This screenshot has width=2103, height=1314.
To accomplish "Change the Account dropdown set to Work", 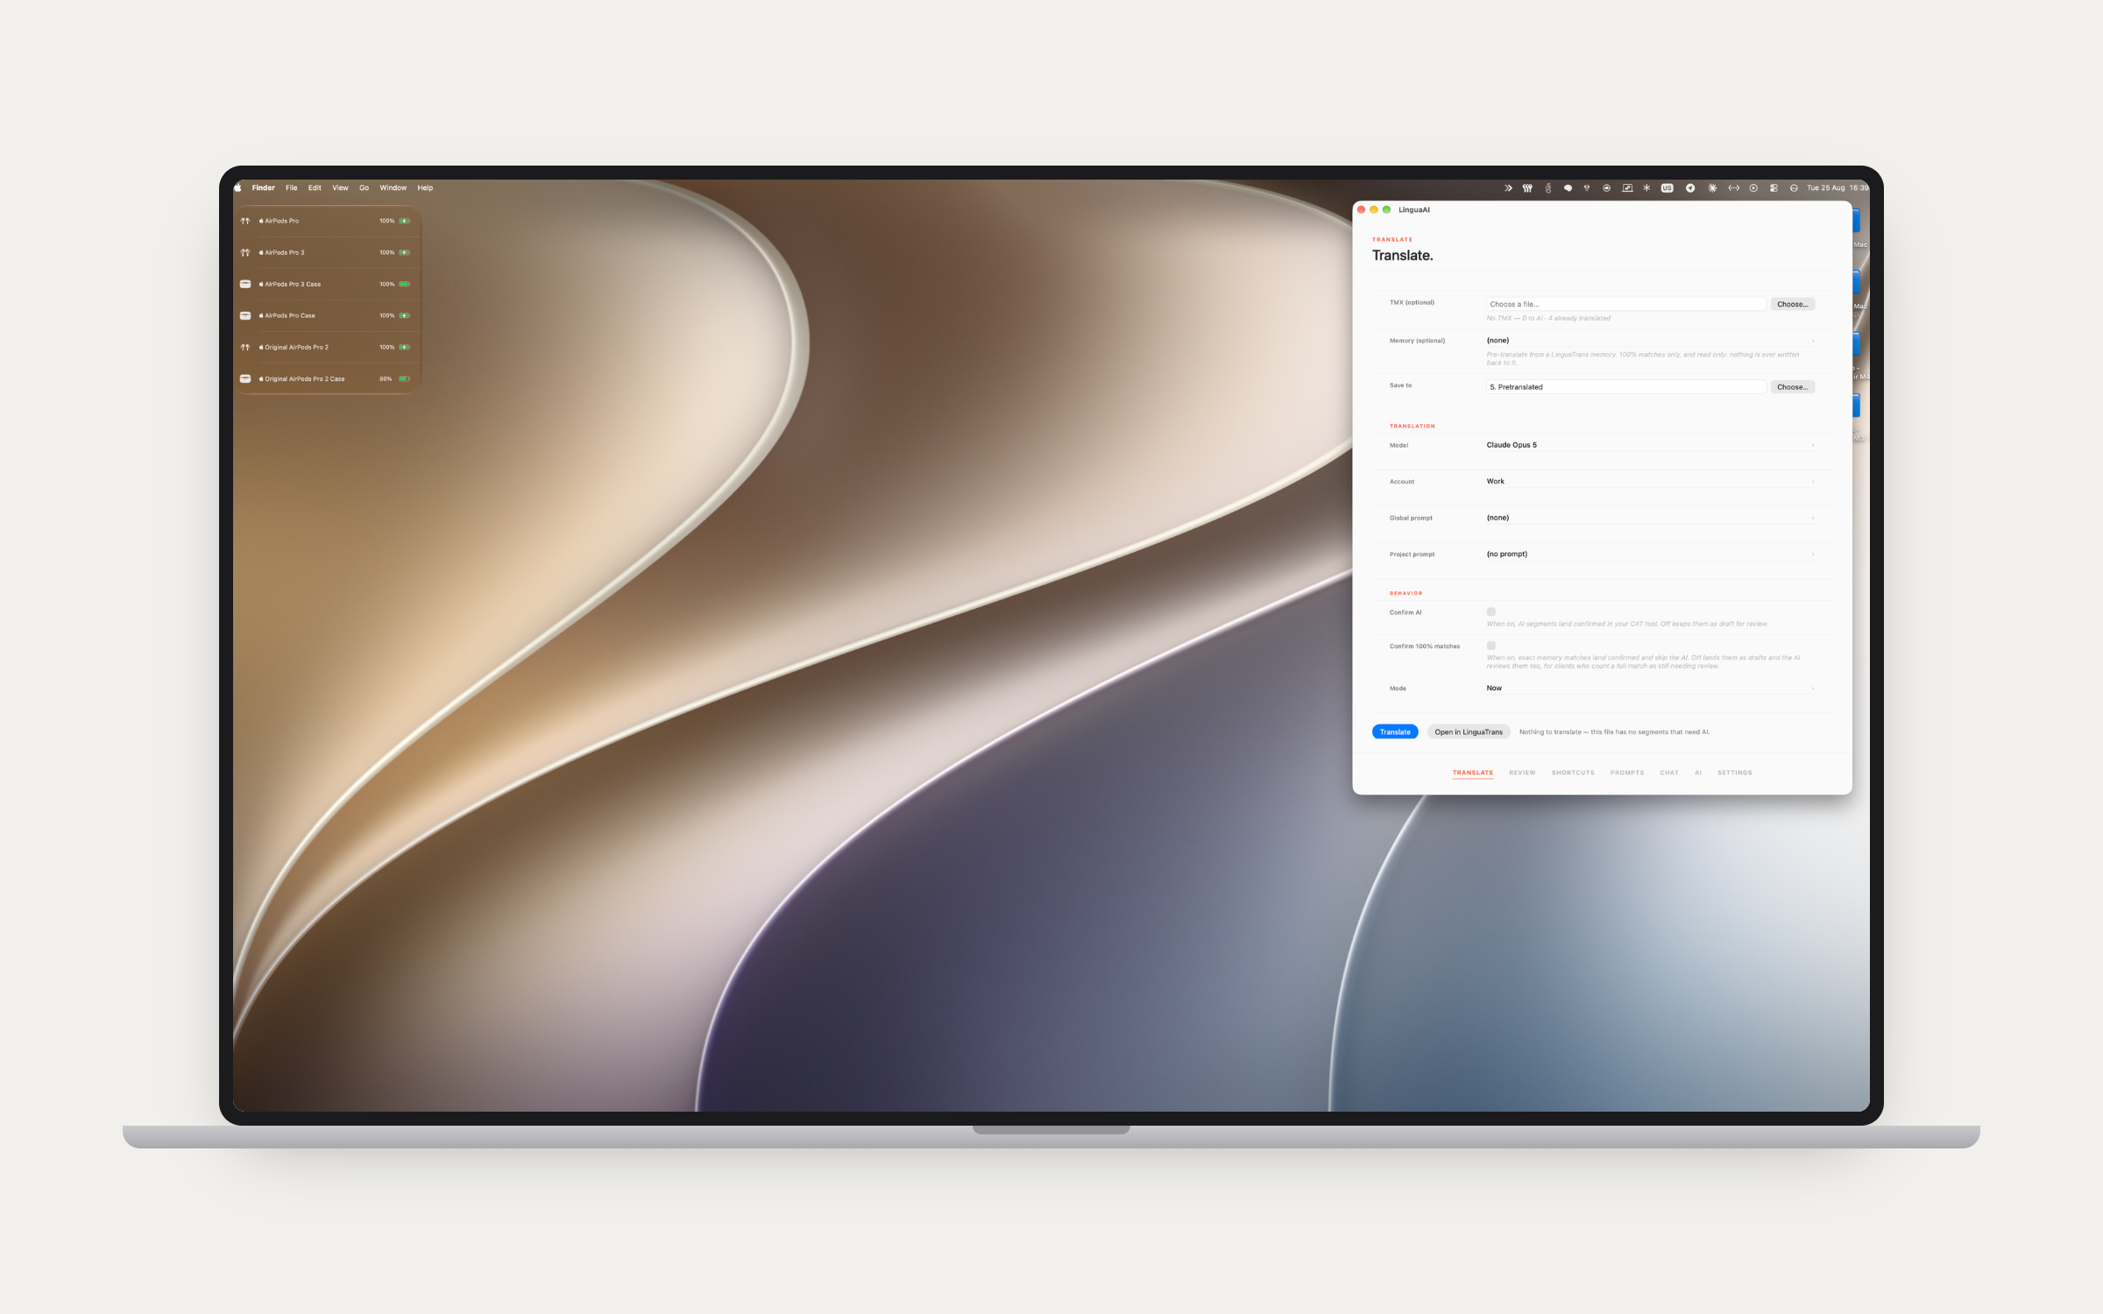I will 1650,481.
